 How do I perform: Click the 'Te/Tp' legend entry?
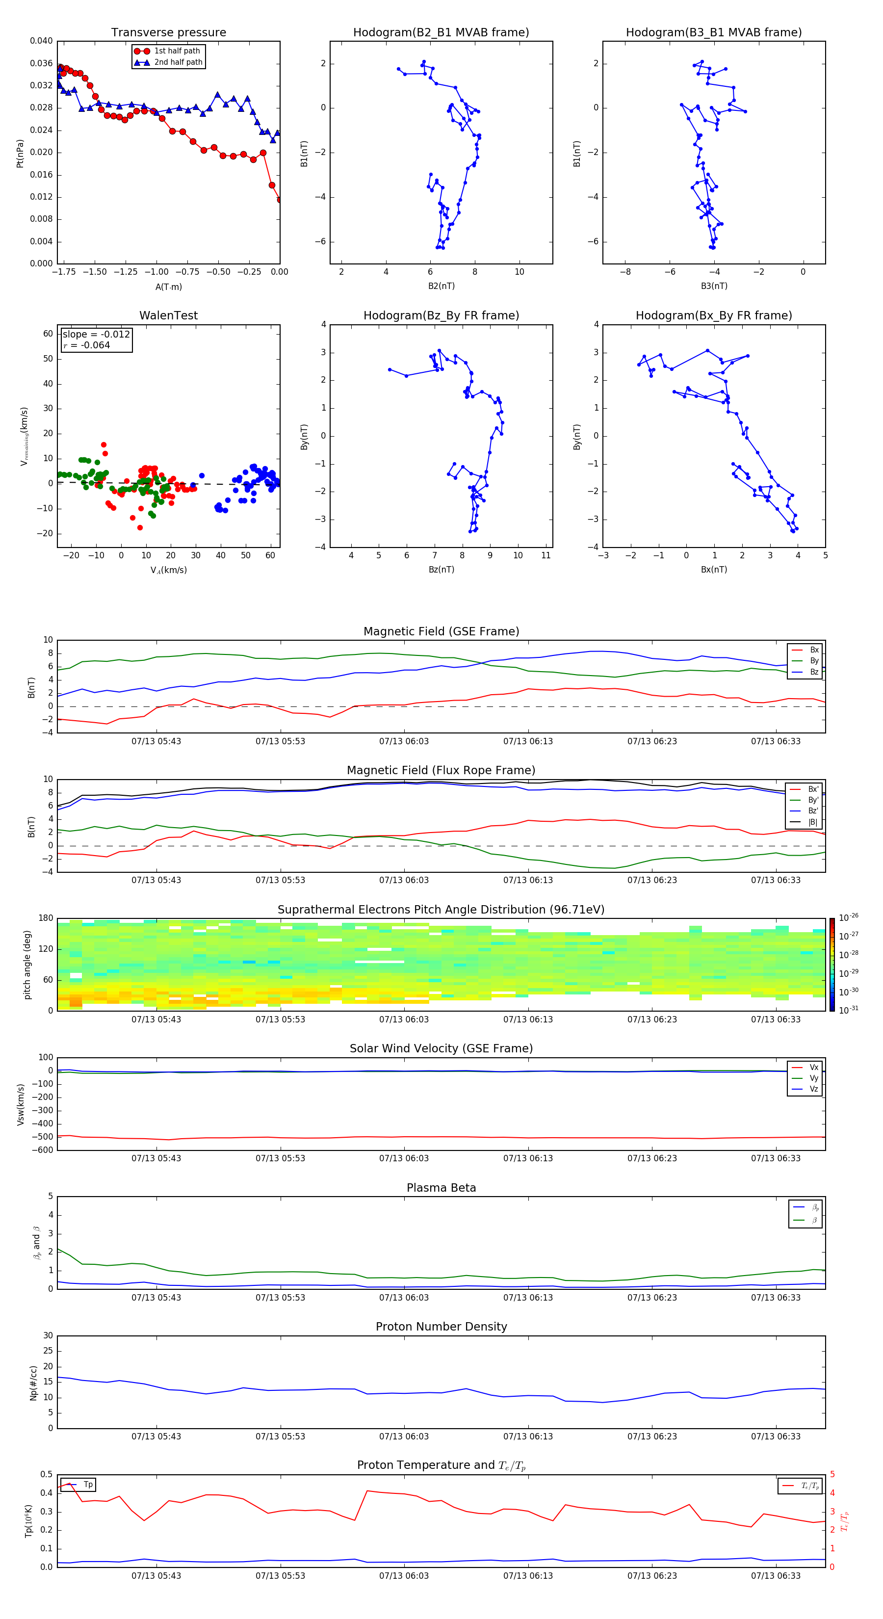pos(801,1486)
